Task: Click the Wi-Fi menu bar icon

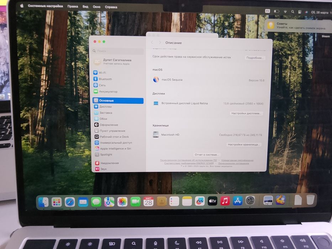Action: pos(285,12)
